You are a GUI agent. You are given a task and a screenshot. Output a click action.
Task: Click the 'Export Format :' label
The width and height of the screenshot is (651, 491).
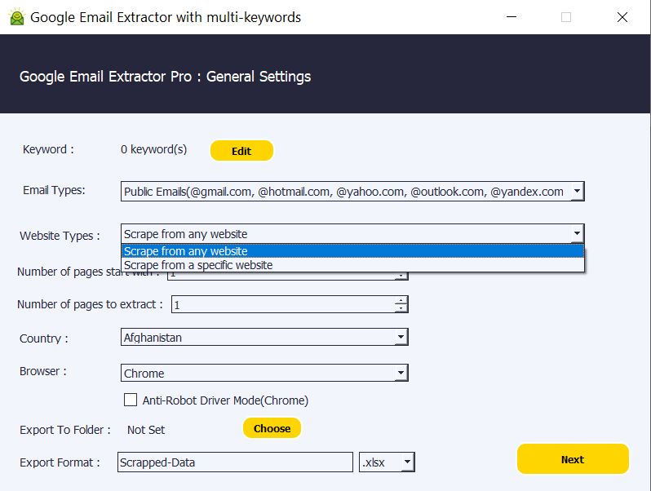click(x=60, y=462)
